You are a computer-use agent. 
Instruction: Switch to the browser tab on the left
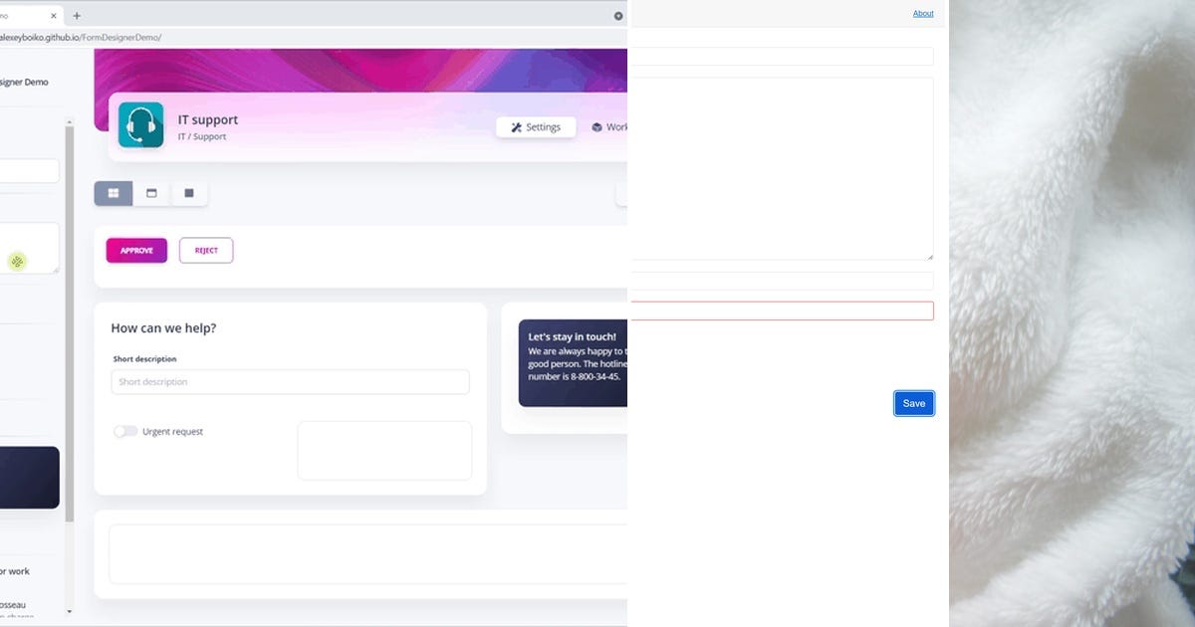pos(25,16)
